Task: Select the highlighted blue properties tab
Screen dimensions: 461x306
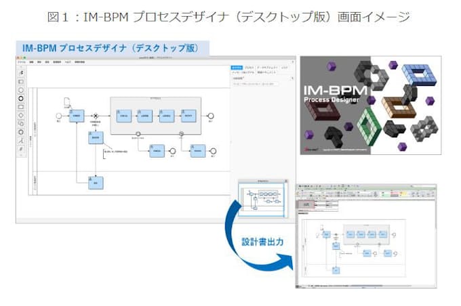Action: point(237,68)
